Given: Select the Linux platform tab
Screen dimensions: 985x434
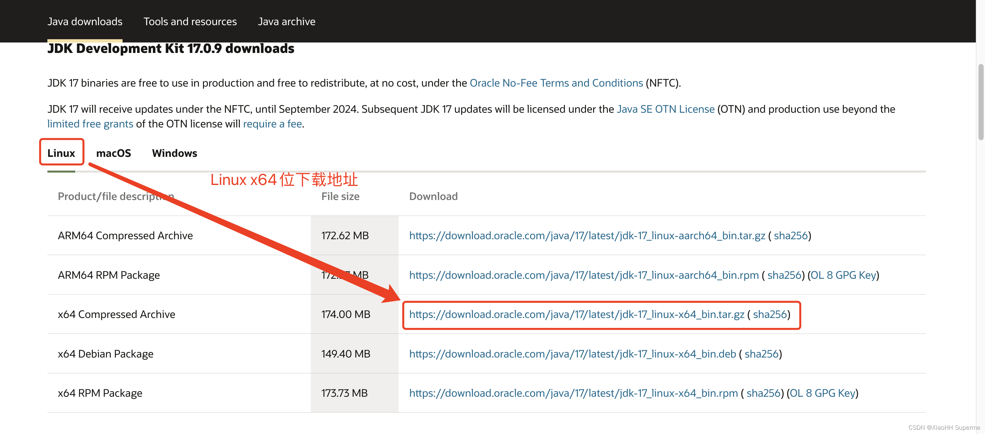Looking at the screenshot, I should tap(61, 153).
